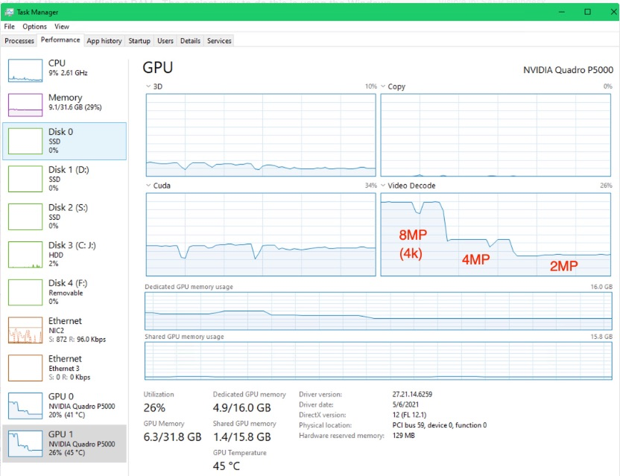
Task: Click Disk 1 (D:) graph icon
Action: (25, 179)
